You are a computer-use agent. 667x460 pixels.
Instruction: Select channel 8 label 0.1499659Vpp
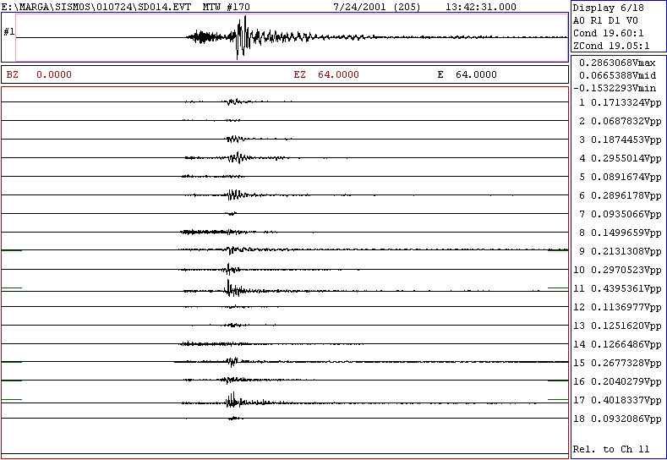coord(621,233)
